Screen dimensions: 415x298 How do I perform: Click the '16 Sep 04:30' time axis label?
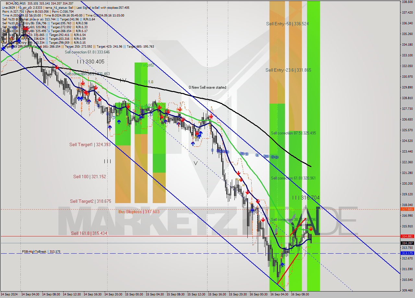coord(279,294)
